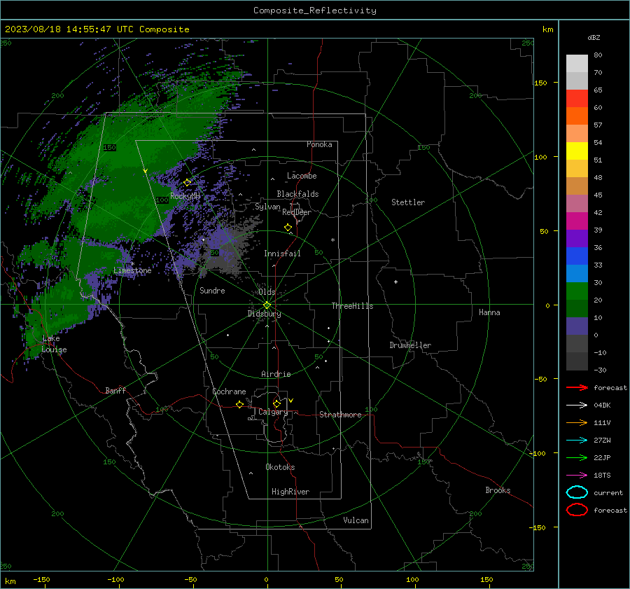Viewport: 630px width, 589px height.
Task: Click the Composite_Reflectivity title text
Action: point(315,11)
